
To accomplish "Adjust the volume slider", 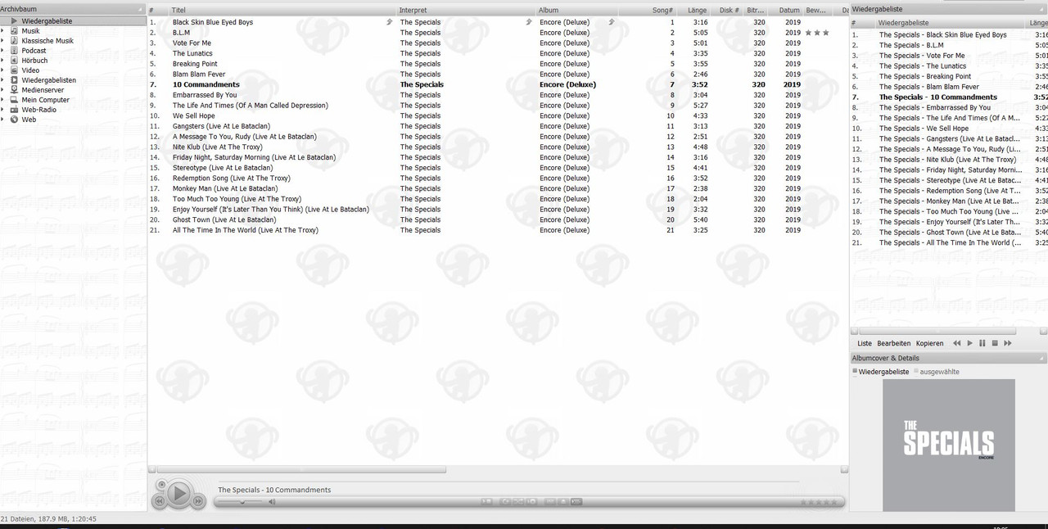I will pyautogui.click(x=241, y=501).
